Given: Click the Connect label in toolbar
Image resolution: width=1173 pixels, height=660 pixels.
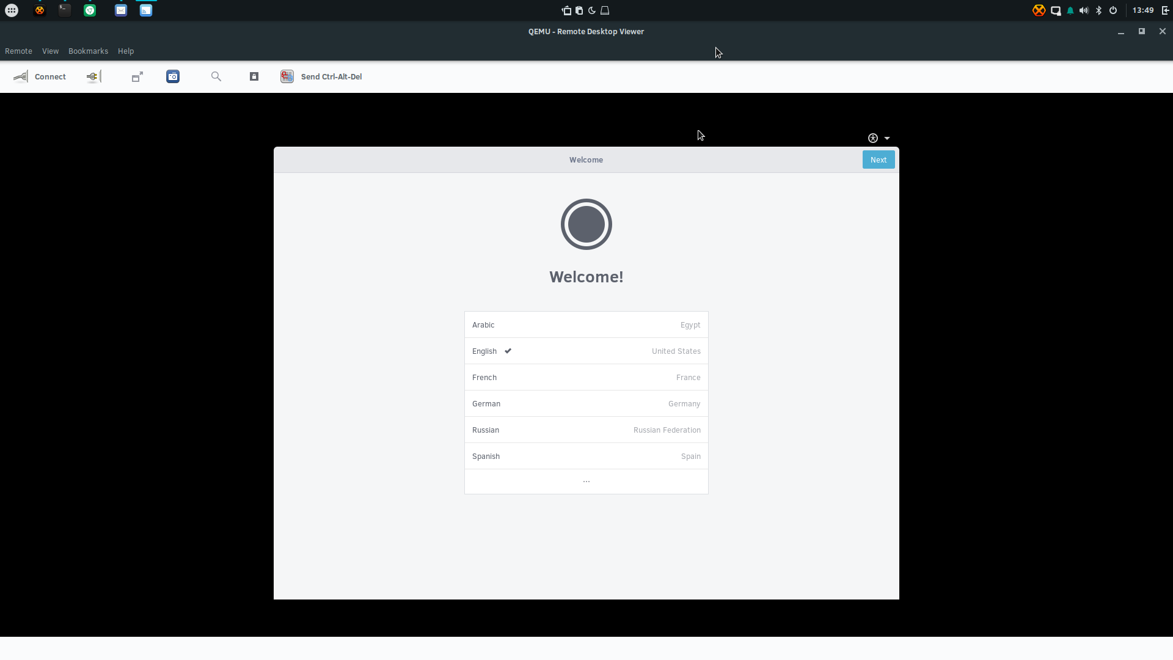Looking at the screenshot, I should click(x=50, y=76).
